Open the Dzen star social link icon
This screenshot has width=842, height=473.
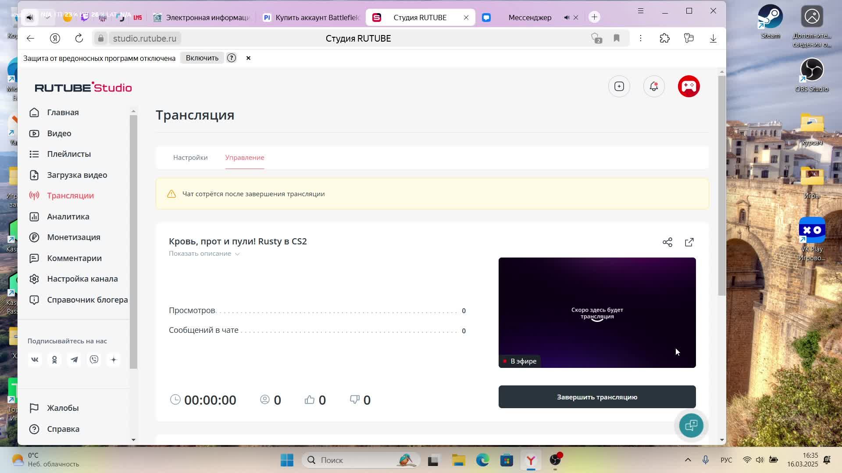[114, 360]
